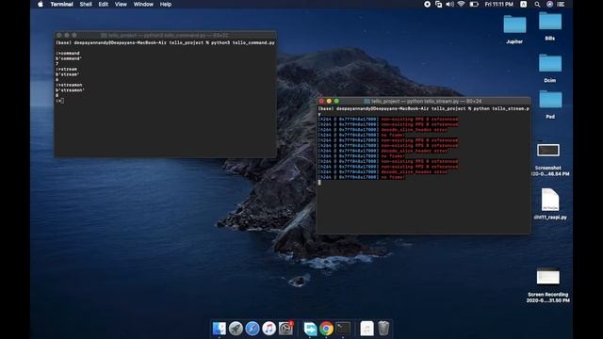Viewport: 603px width, 339px height.
Task: Launch Google Chrome from the Dock
Action: 327,329
